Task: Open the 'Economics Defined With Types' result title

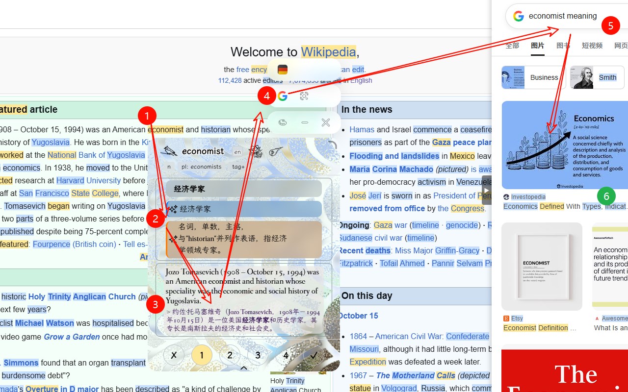Action: pos(565,206)
